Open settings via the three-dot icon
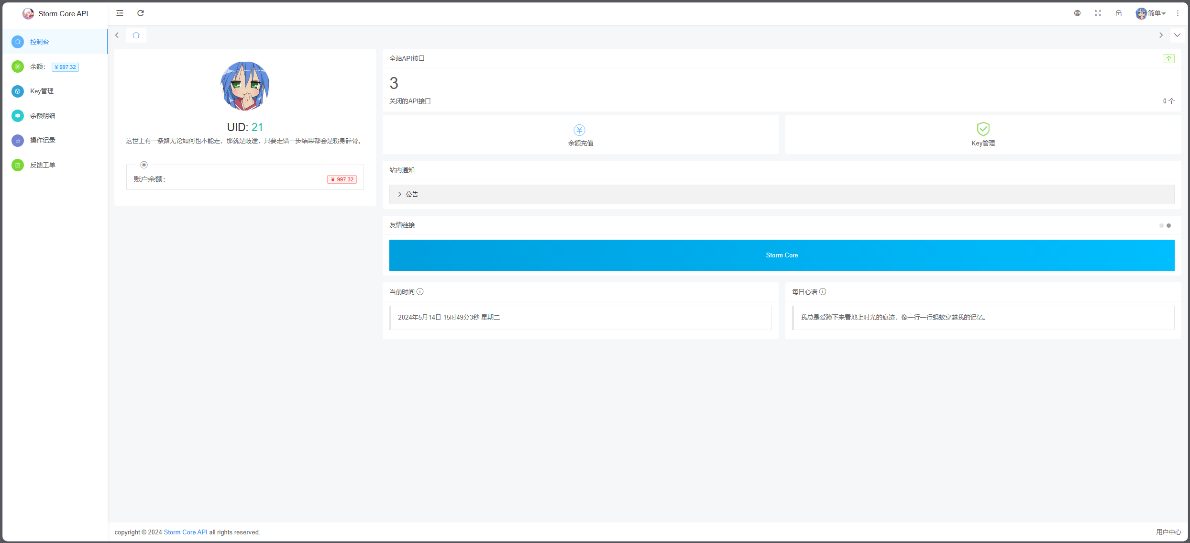Viewport: 1190px width, 543px height. [1178, 13]
